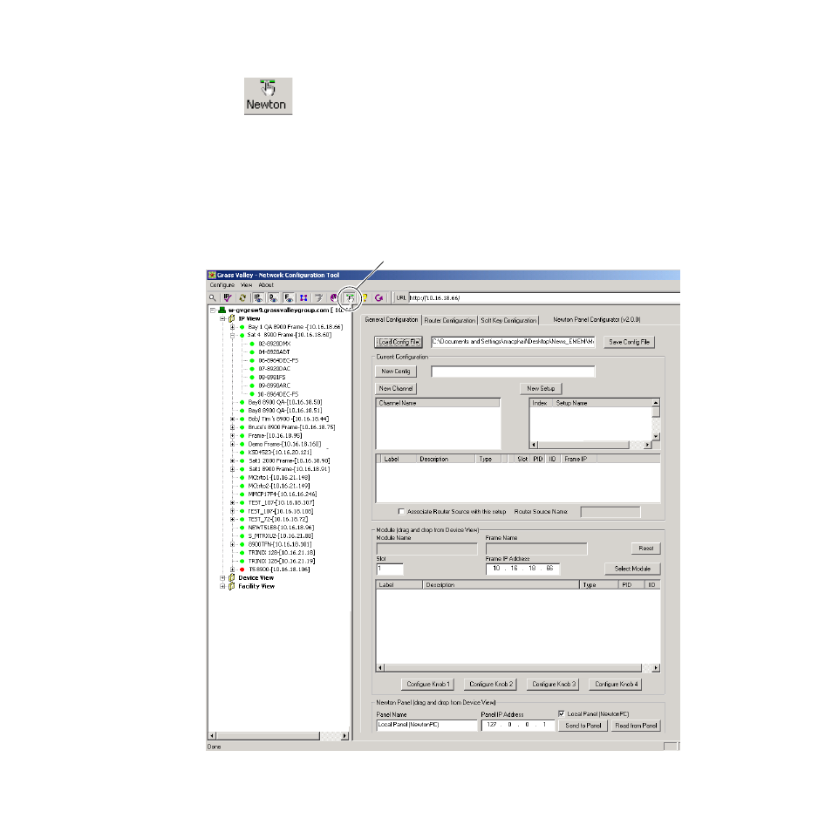
Task: Click the Read from Panel button
Action: tap(636, 726)
